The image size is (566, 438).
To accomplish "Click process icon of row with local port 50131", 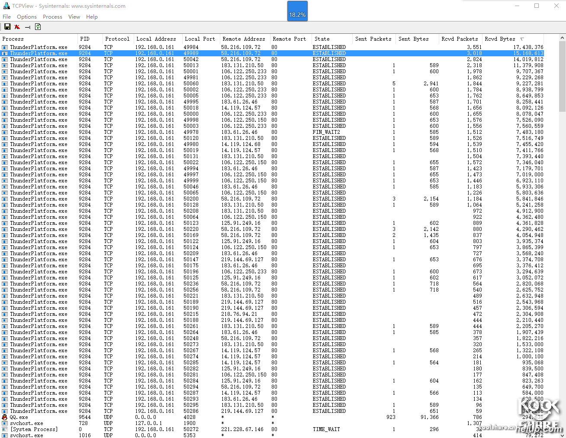I will tap(5, 156).
